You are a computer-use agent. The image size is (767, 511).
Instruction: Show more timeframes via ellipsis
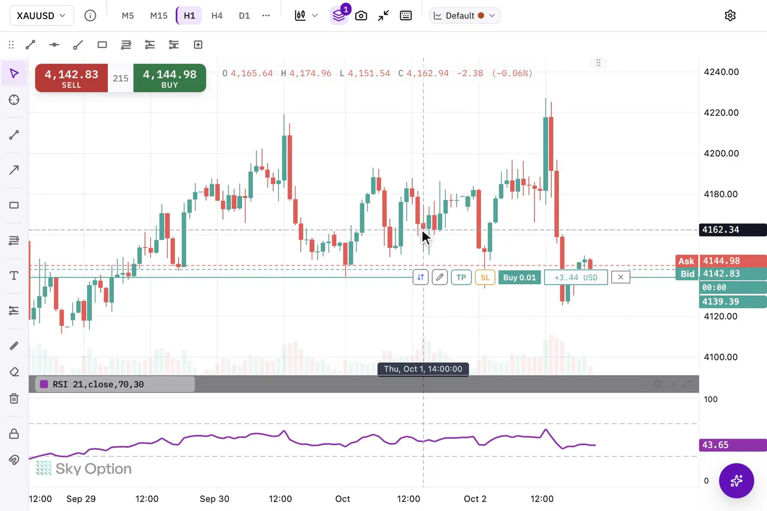[266, 16]
